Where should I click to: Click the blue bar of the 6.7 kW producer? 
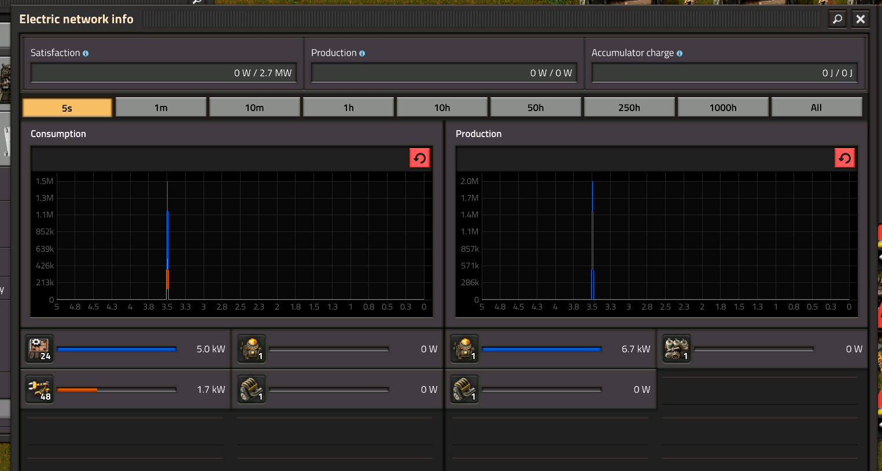coord(541,349)
